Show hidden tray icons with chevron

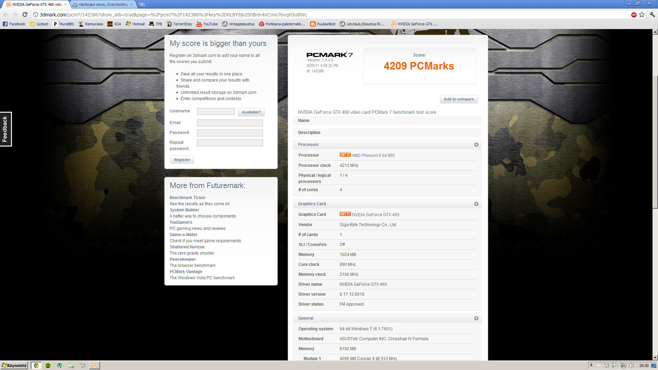[592, 365]
